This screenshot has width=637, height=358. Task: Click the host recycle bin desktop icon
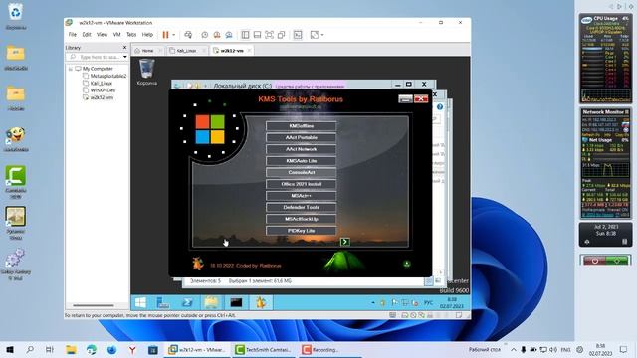click(x=16, y=16)
